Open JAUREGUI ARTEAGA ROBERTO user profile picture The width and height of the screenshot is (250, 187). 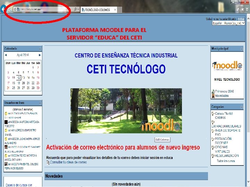(6, 122)
